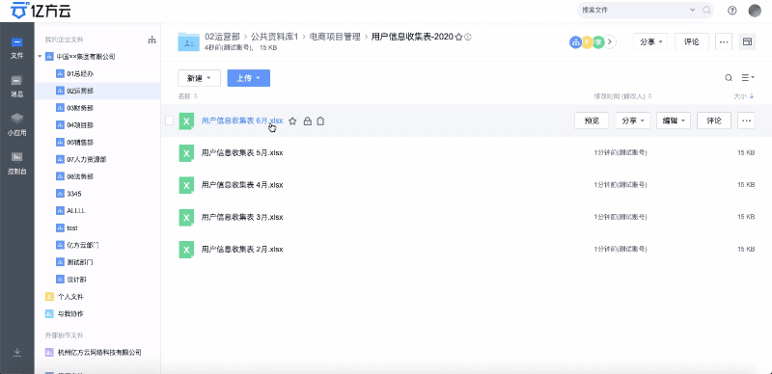Toggle the side panel layout icon
Screen dimensions: 772x374
(x=747, y=42)
